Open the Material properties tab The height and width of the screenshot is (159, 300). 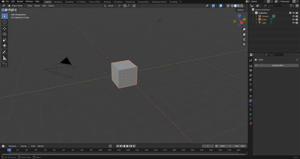251,124
